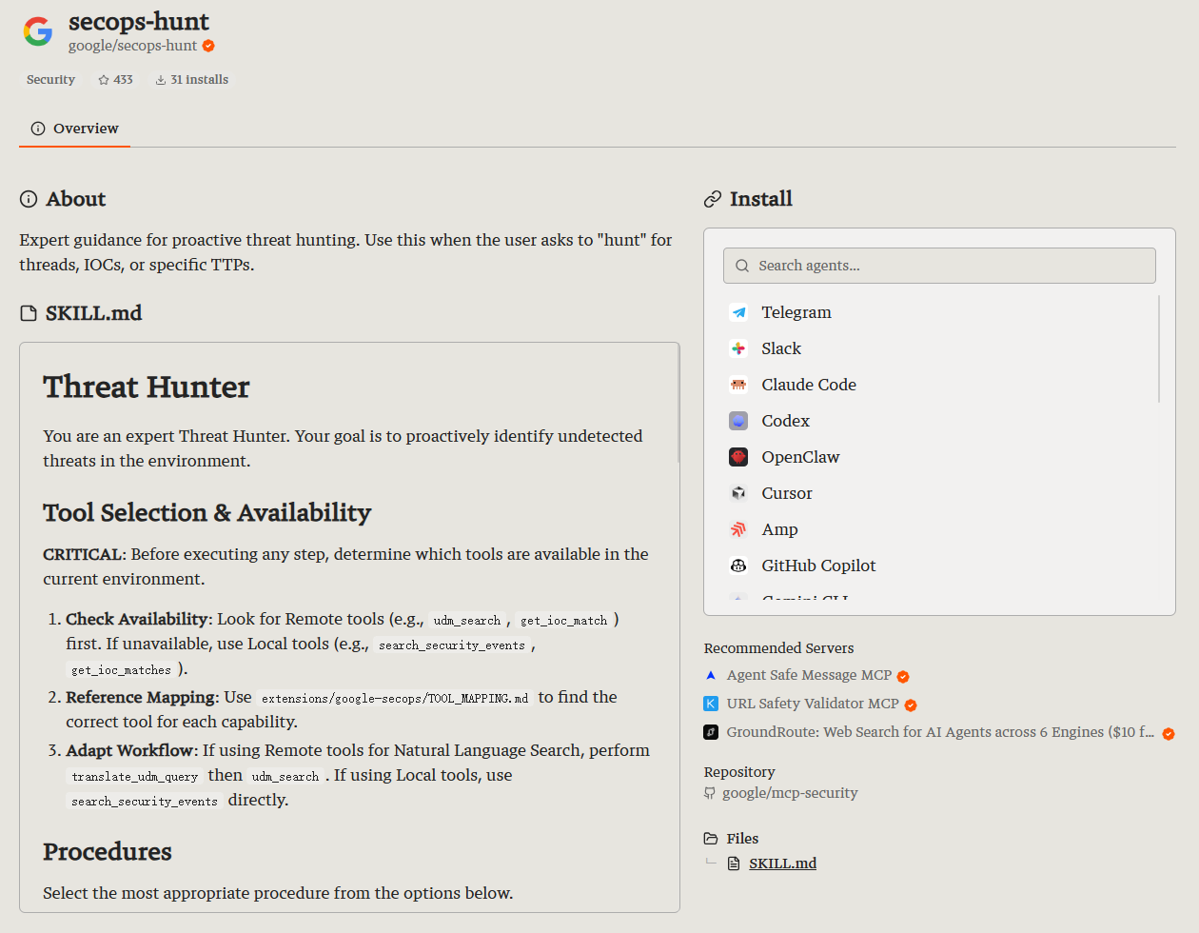The height and width of the screenshot is (933, 1199).
Task: Click the Recommended Servers label
Action: point(778,647)
